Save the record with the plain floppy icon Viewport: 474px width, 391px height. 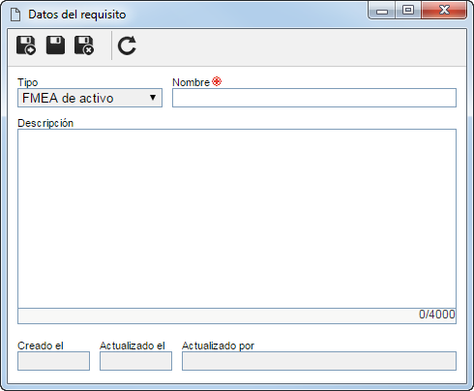[55, 45]
